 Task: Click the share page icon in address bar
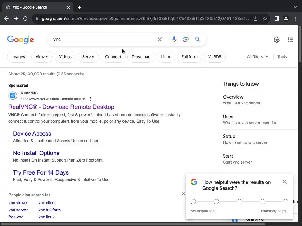[255, 19]
